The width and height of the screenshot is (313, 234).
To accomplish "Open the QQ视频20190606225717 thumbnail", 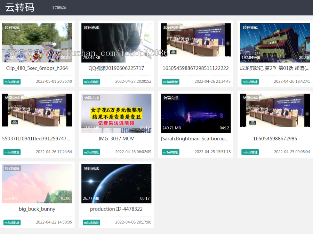I will pyautogui.click(x=116, y=43).
